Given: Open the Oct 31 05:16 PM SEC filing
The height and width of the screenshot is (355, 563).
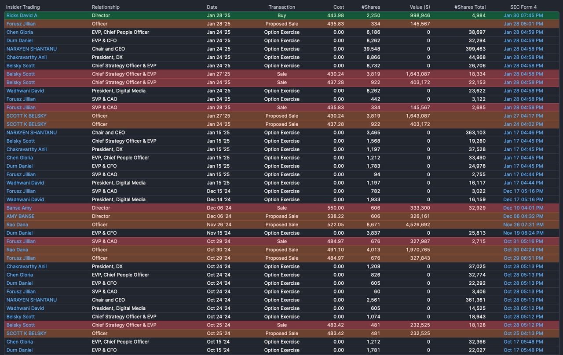Looking at the screenshot, I should 523,241.
